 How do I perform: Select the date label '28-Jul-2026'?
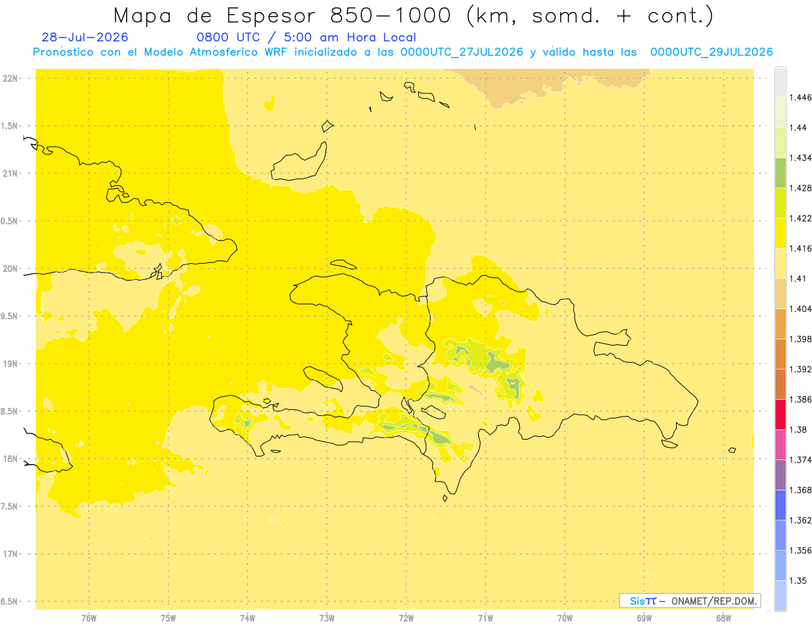[x=85, y=38]
